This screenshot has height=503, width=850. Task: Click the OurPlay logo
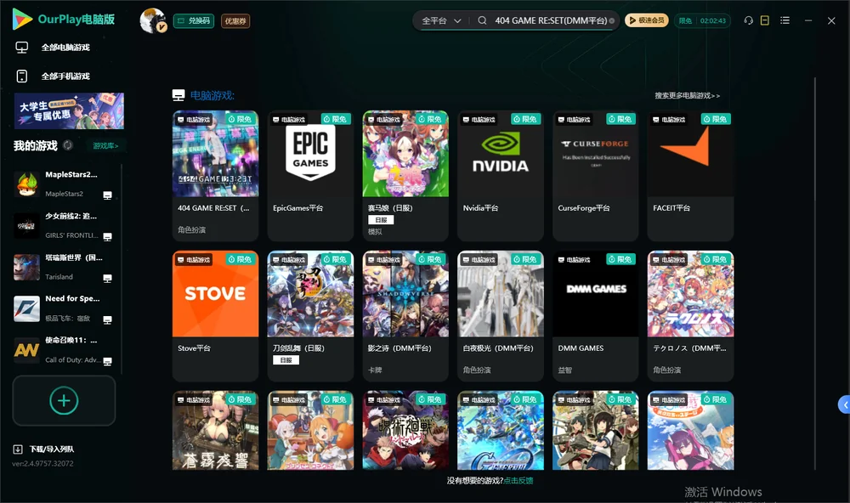coord(64,20)
